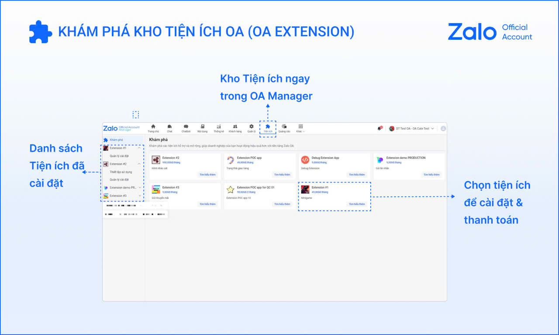Select Khám phá in the sidebar

point(123,140)
